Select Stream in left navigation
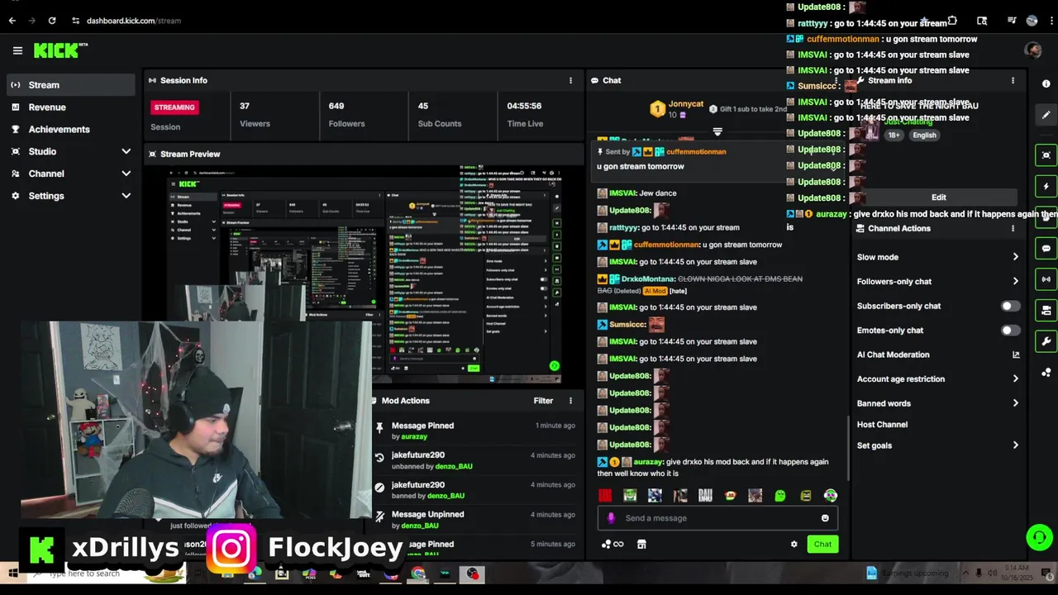 (x=71, y=84)
